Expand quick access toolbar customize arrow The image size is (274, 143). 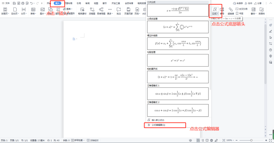pyautogui.click(x=41, y=3)
